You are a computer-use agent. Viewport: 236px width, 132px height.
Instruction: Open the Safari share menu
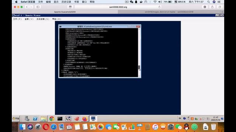212,7
